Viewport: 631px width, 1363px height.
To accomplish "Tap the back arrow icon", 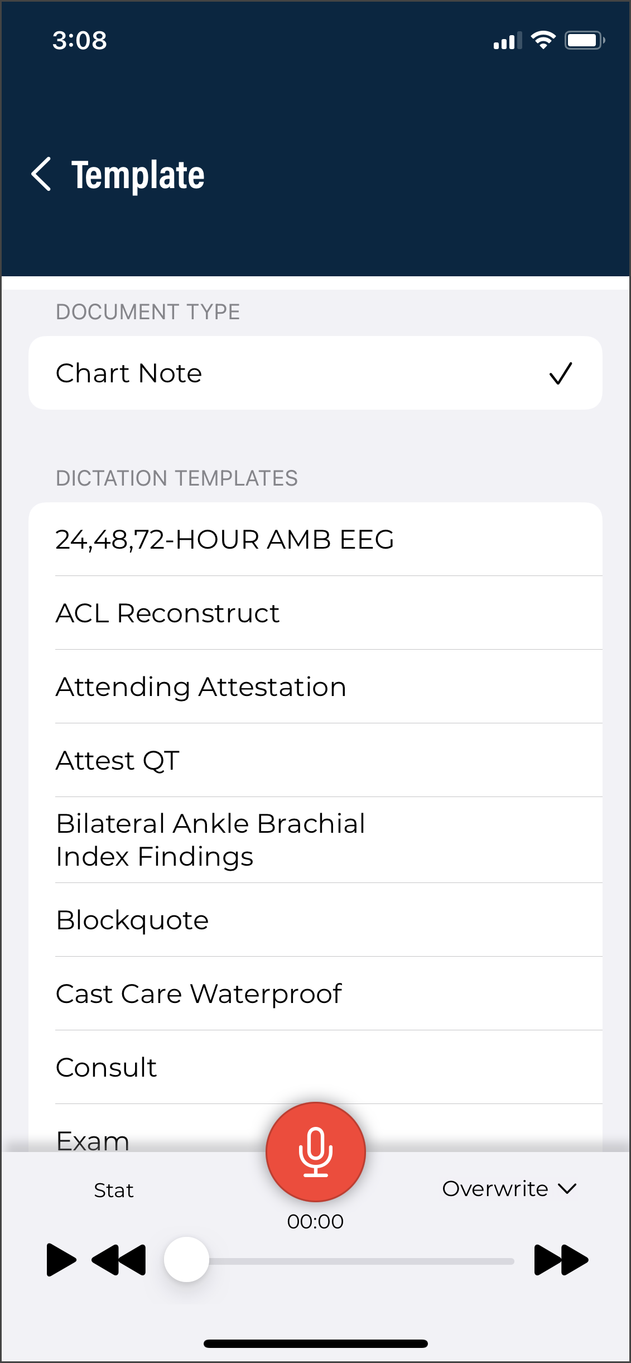I will (x=42, y=174).
